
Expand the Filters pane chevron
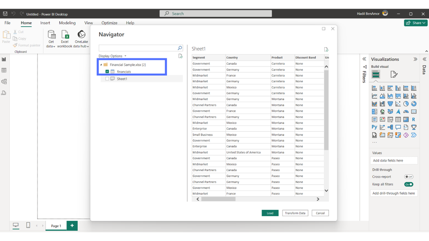pos(364,59)
